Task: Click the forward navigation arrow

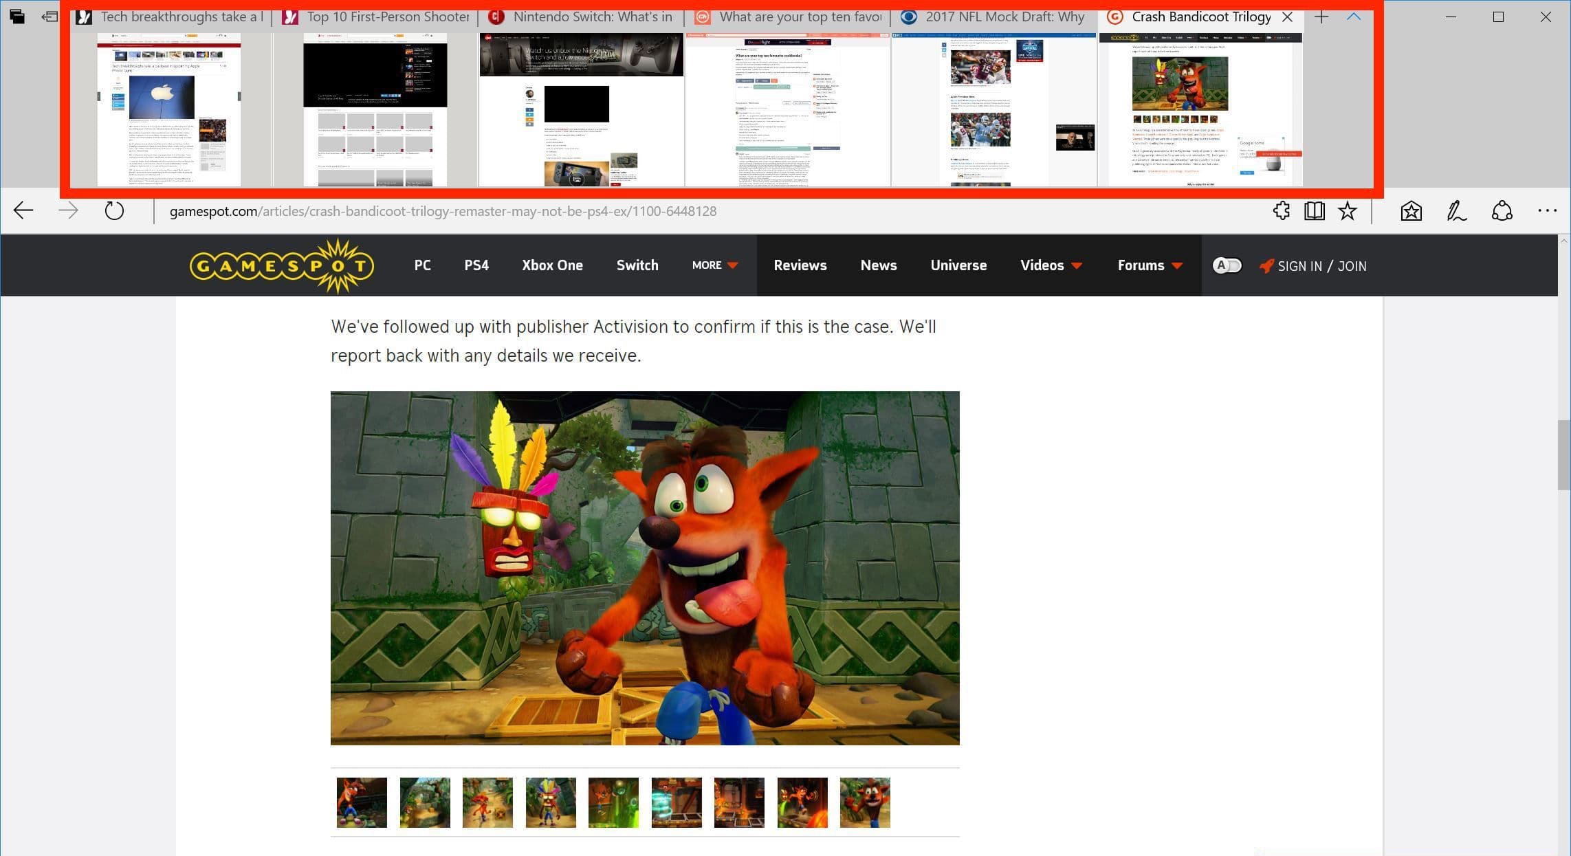Action: (x=68, y=211)
